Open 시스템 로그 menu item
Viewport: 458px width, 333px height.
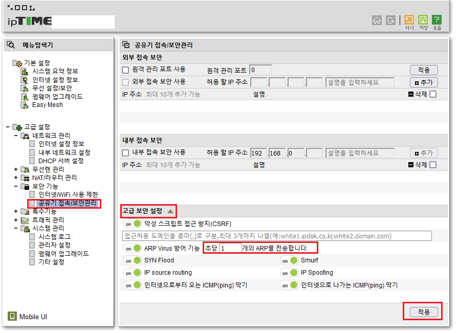pyautogui.click(x=54, y=237)
